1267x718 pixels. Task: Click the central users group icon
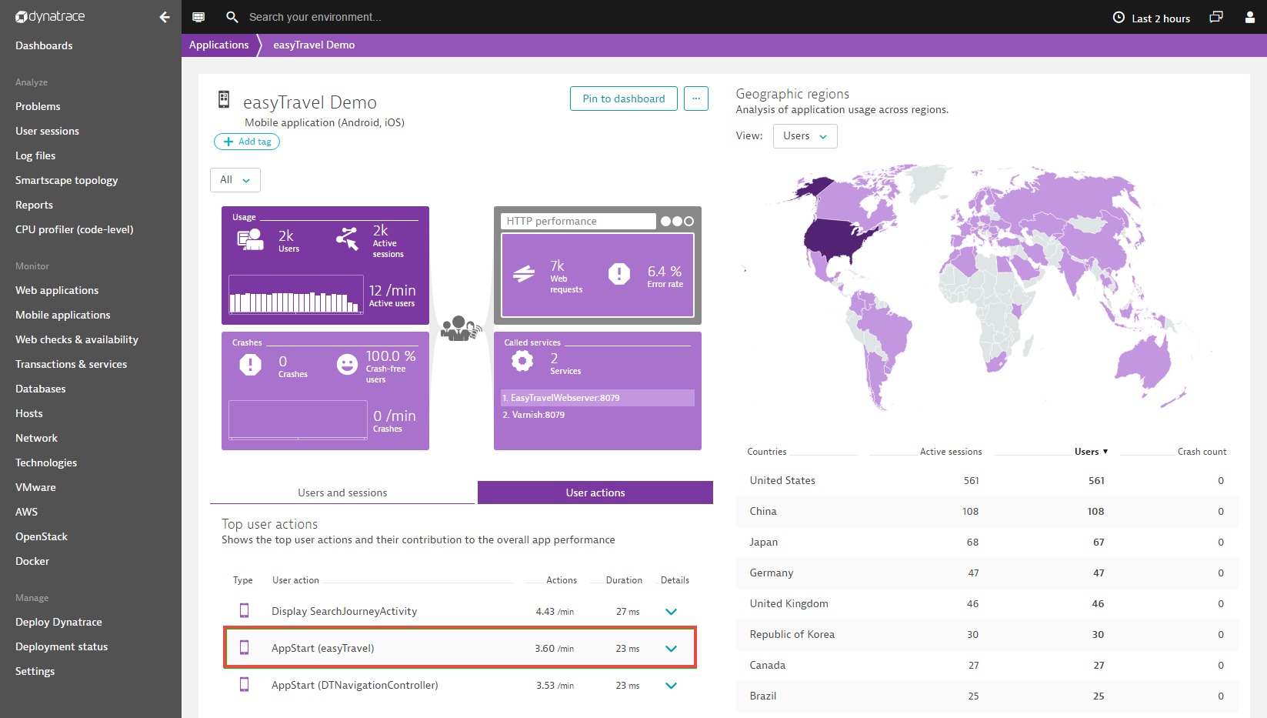tap(461, 329)
